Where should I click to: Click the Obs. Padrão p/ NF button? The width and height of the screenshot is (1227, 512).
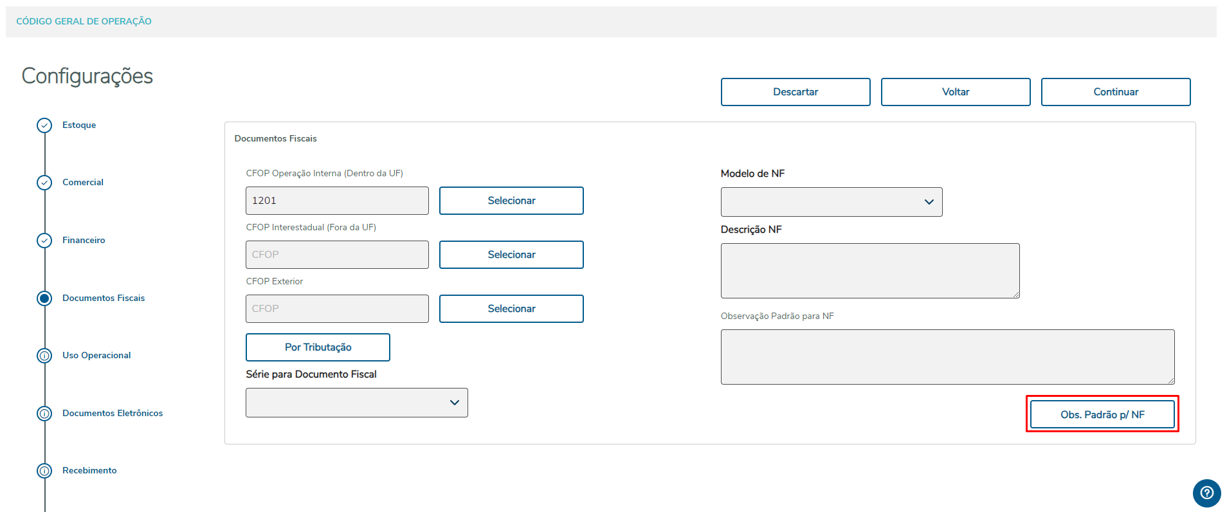pyautogui.click(x=1102, y=415)
